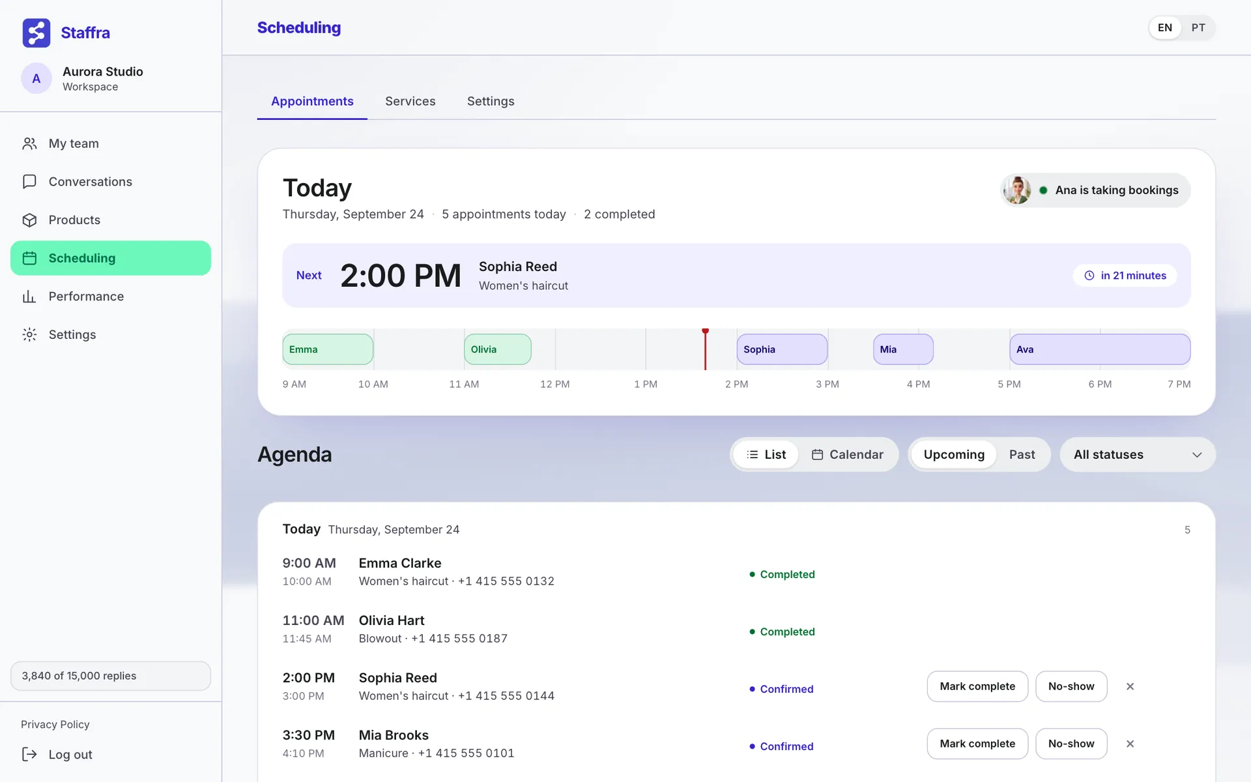Open the Performance analytics page

(111, 297)
